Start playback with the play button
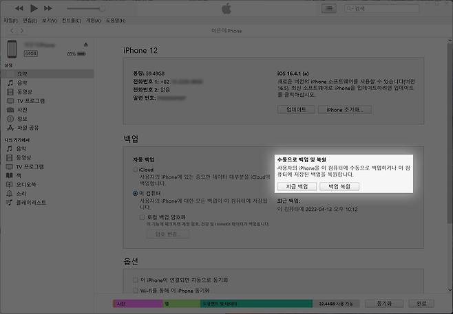The height and width of the screenshot is (314, 453). click(34, 8)
